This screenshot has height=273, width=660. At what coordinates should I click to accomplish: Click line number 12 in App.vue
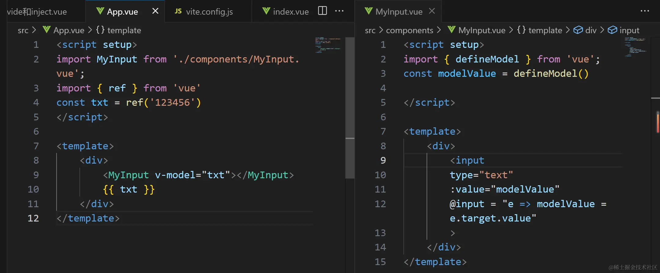point(33,218)
